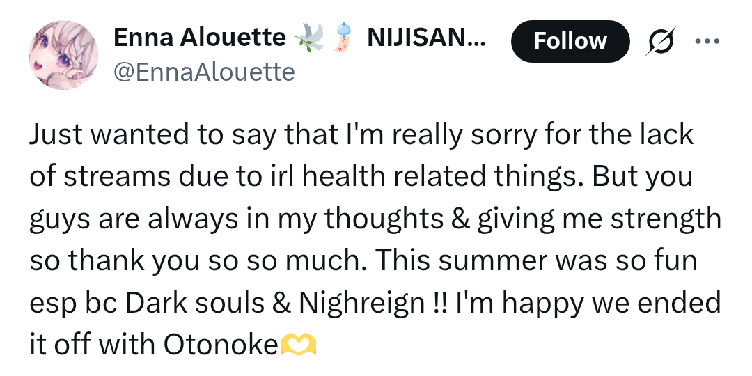
Task: Click the truncated NIJISAN... name text
Action: pos(426,38)
